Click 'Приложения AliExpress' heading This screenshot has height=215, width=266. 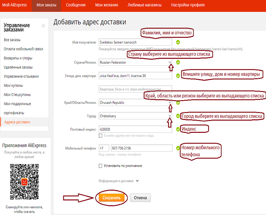point(24,145)
